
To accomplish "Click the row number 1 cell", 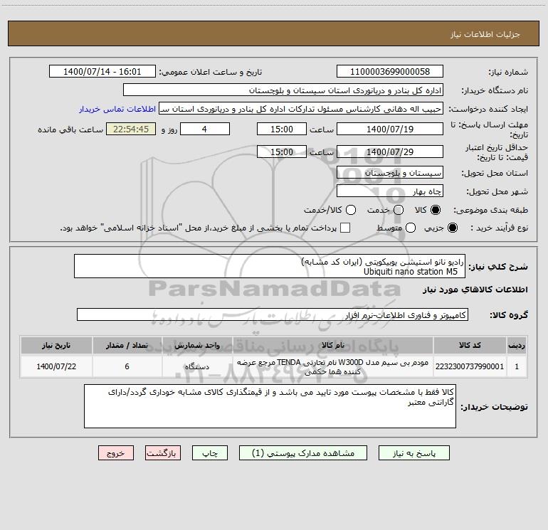I will pyautogui.click(x=517, y=366).
